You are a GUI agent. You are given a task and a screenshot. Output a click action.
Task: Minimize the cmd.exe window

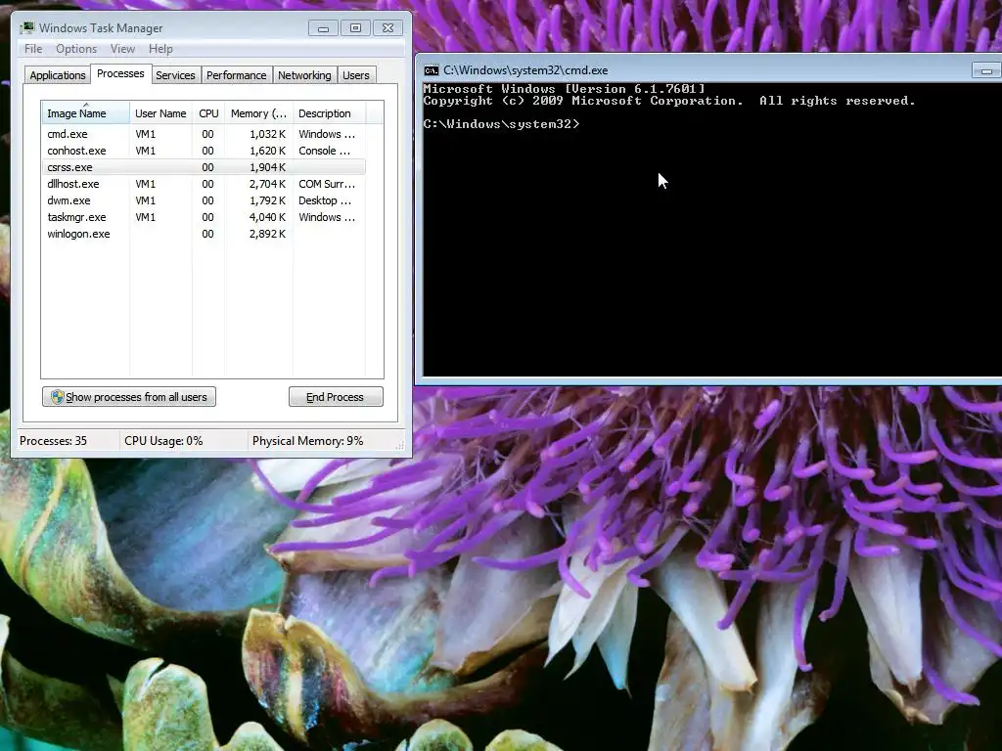coord(986,70)
